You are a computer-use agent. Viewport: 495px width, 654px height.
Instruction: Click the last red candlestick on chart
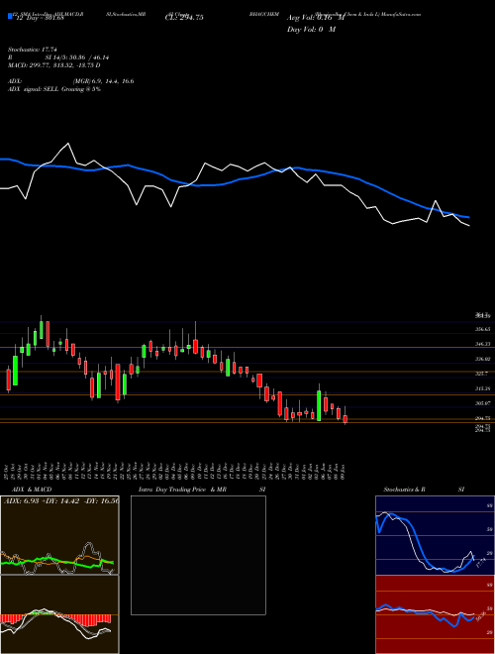345,419
